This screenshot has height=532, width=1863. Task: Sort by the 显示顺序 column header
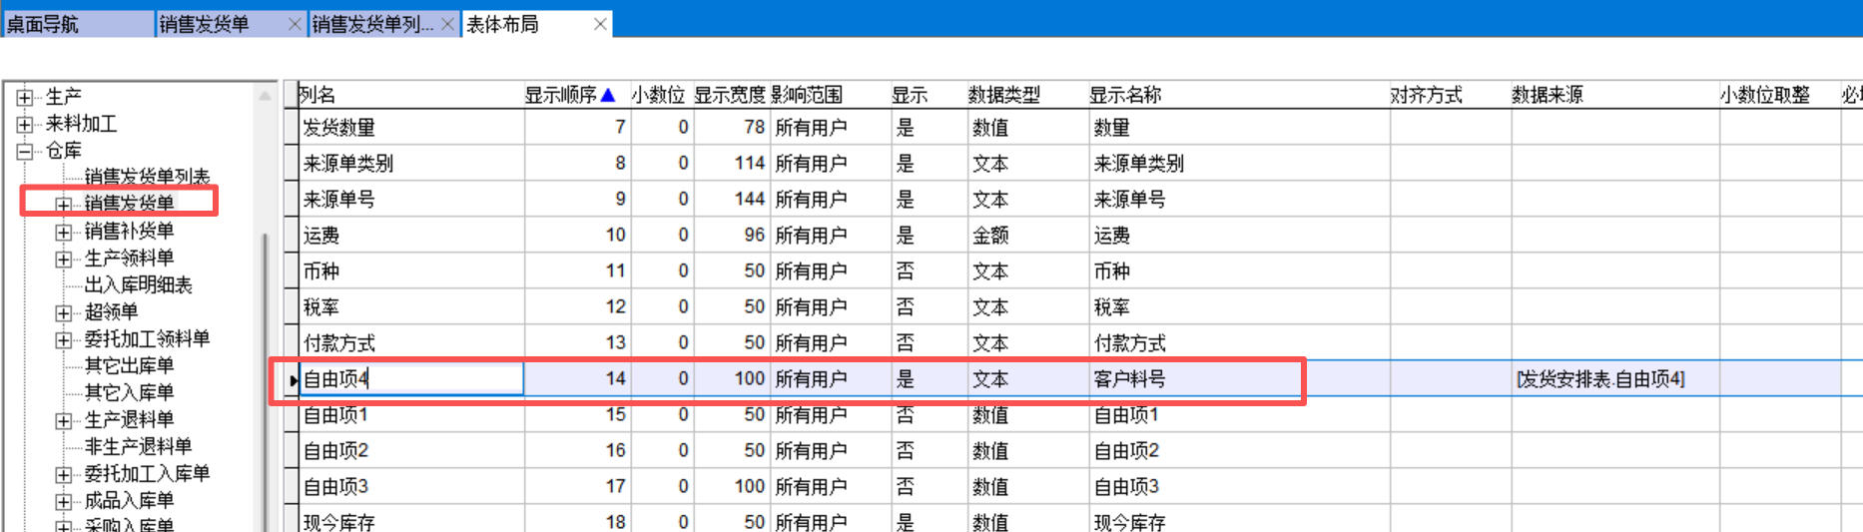569,95
